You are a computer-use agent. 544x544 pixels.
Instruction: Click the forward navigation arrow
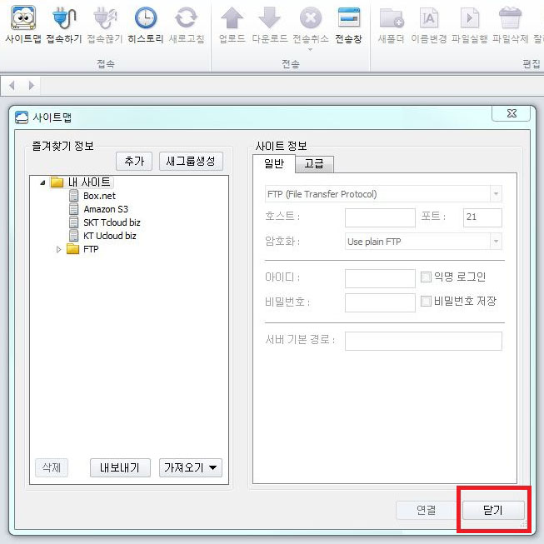(x=32, y=85)
